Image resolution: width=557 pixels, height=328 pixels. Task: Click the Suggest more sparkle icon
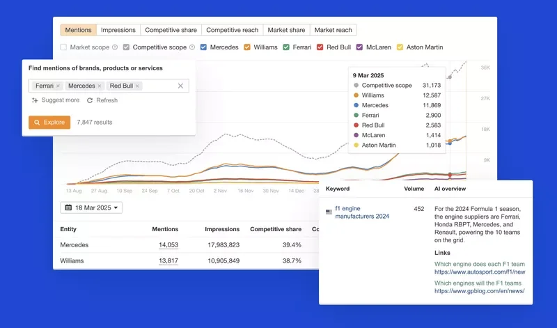35,100
